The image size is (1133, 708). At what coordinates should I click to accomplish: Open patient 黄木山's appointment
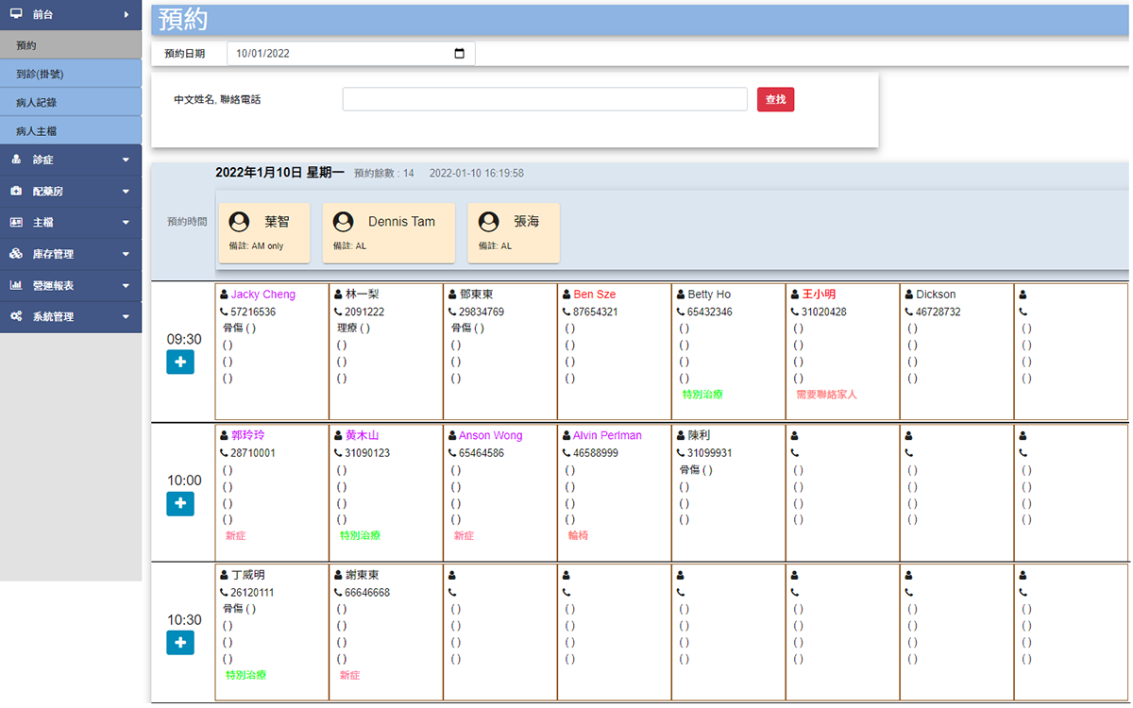coord(362,436)
